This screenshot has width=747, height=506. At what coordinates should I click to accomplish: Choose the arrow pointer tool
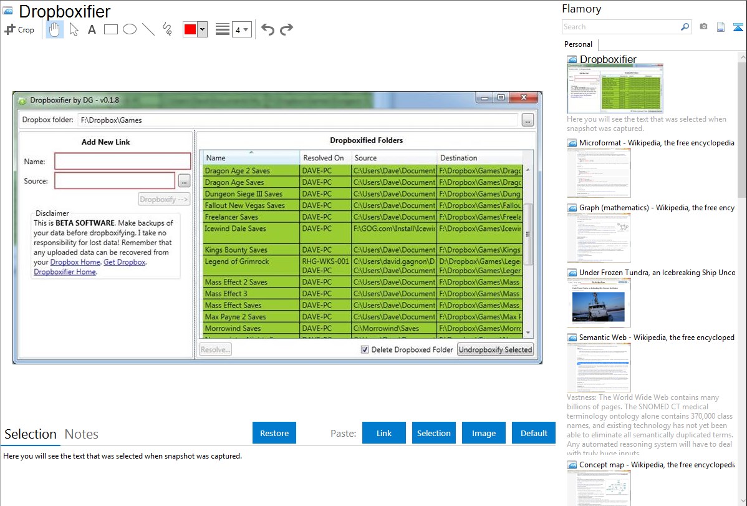coord(74,29)
